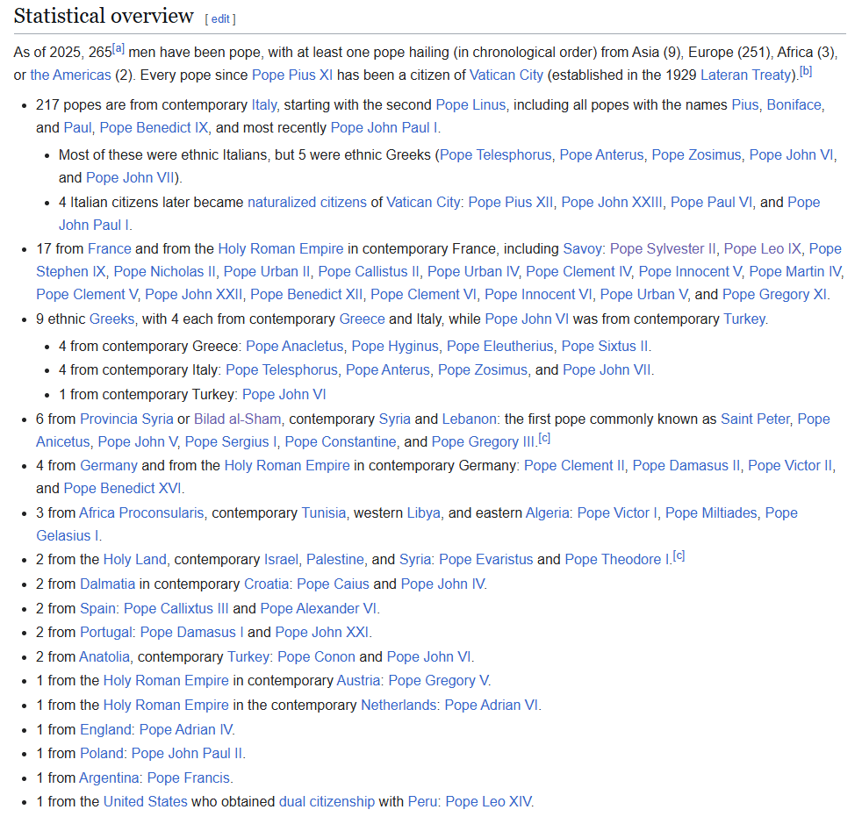Screen dimensions: 862x824
Task: Open footnote [c] after Pope Gregory III
Action: pyautogui.click(x=544, y=438)
